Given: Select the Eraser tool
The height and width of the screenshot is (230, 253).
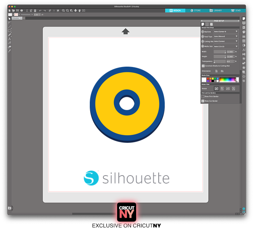Looking at the screenshot, I should [10, 47].
